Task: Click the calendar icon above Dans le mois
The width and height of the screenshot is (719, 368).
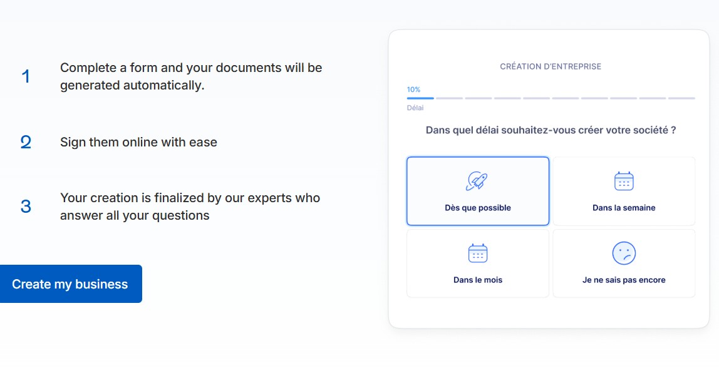Action: tap(477, 253)
